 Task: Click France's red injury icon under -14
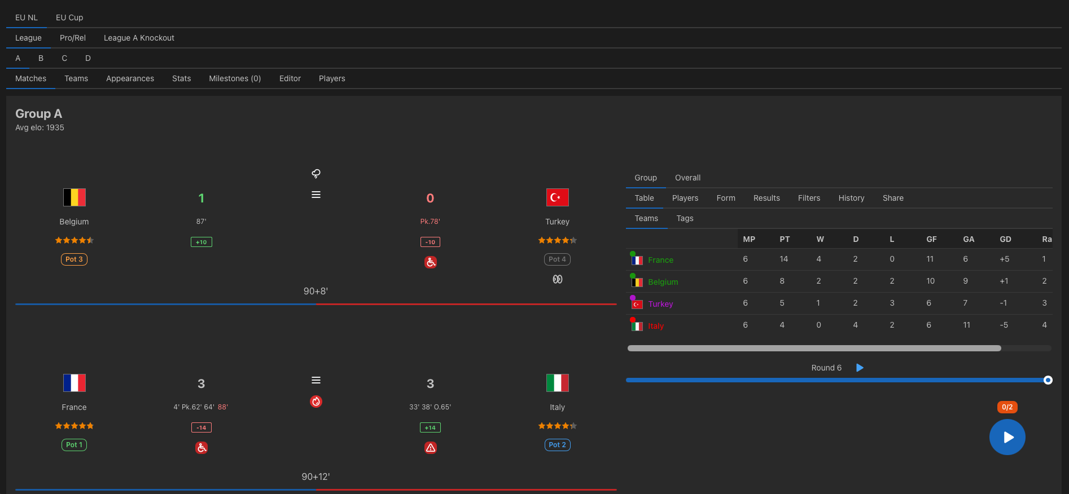tap(201, 448)
